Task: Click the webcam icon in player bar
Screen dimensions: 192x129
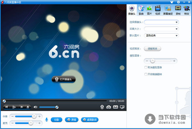Action: [102, 107]
